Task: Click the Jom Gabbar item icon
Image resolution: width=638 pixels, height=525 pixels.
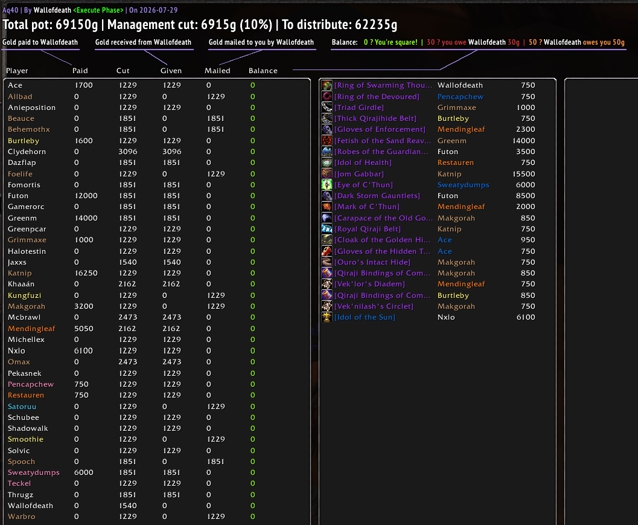Action: point(327,173)
